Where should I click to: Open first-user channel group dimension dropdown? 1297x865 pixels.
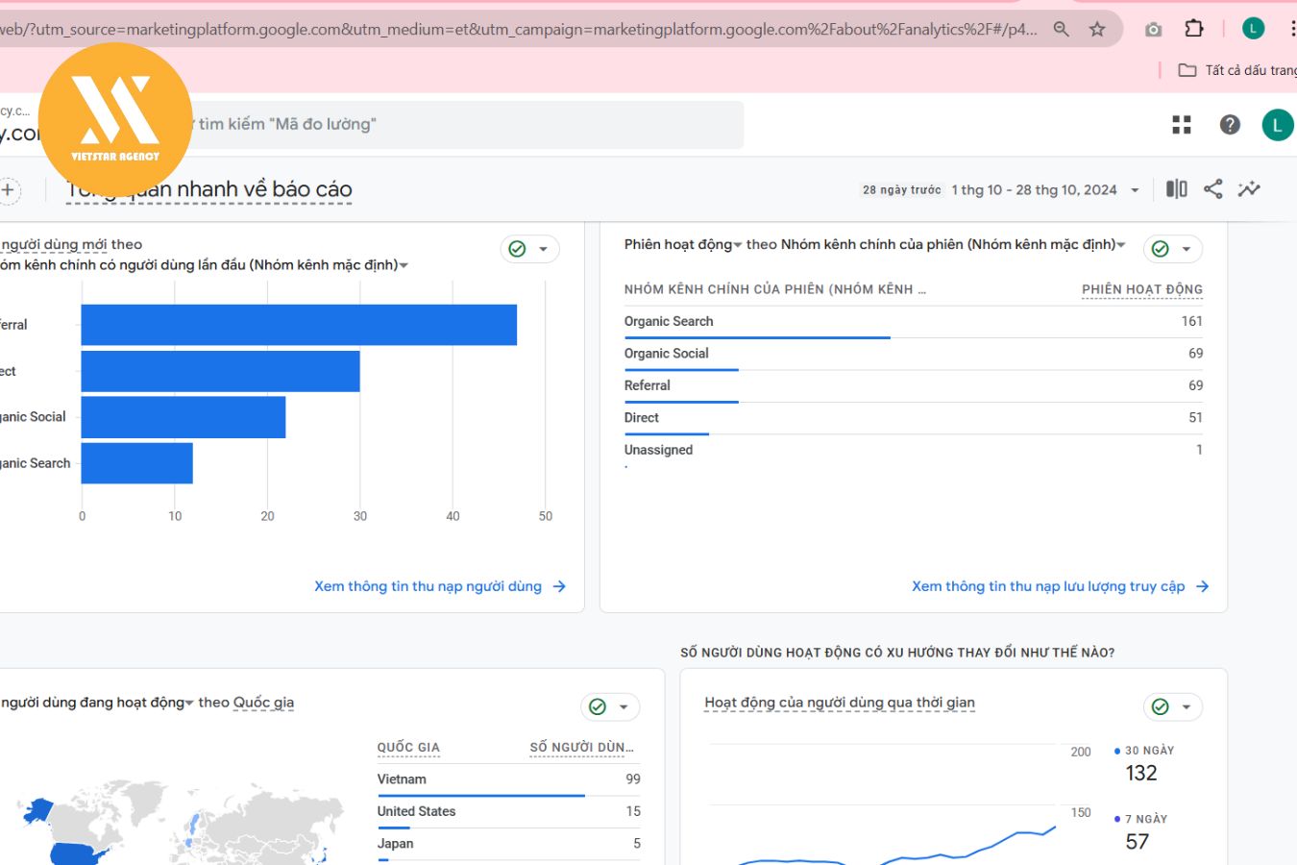[x=204, y=264]
